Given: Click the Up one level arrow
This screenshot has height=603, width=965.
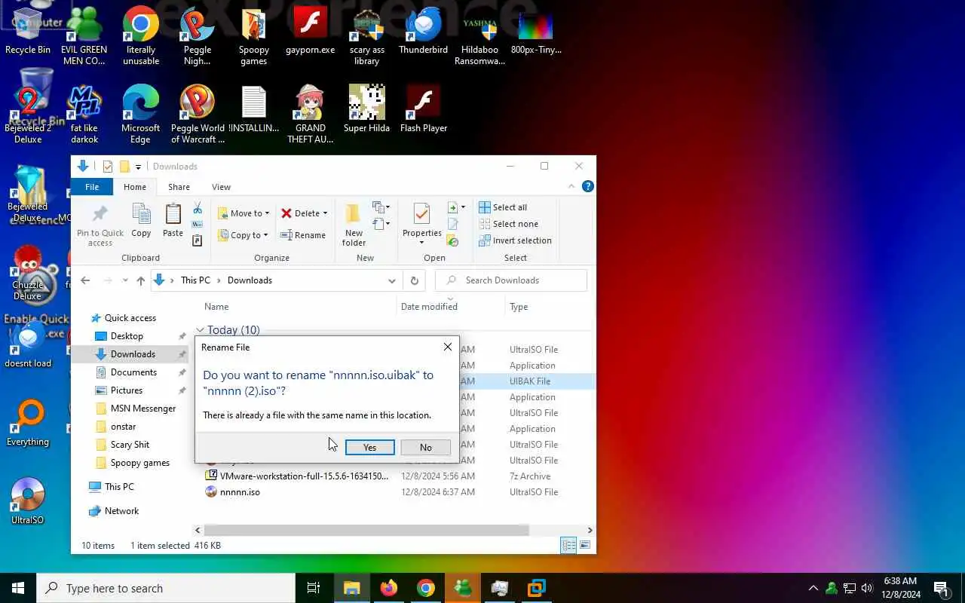Looking at the screenshot, I should (x=140, y=280).
